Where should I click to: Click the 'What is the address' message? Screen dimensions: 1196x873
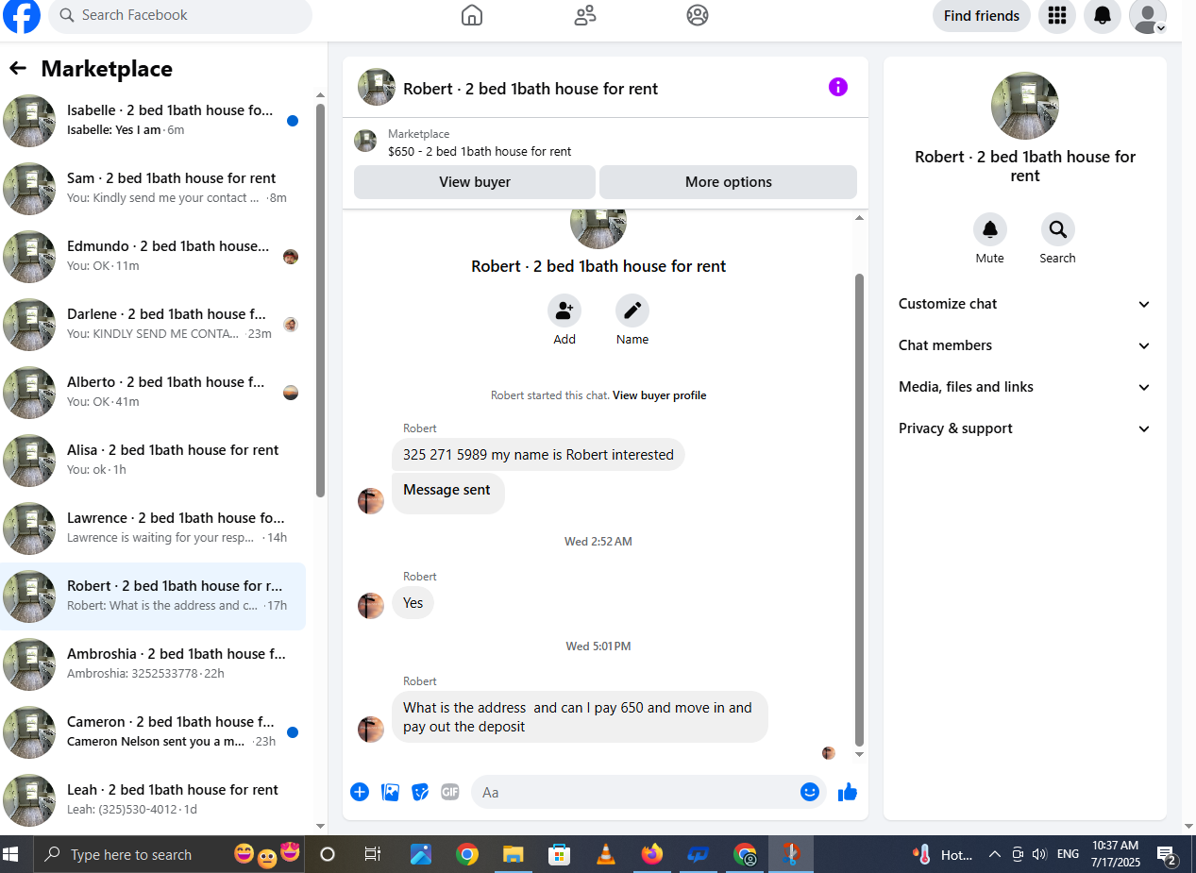point(580,717)
